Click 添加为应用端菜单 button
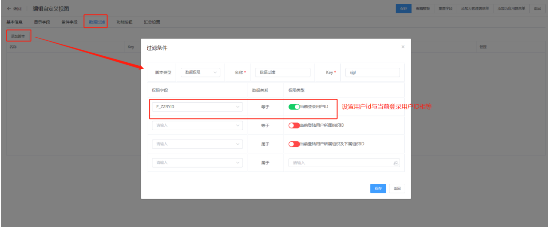Screen dimensions: 548x227 click(511, 9)
